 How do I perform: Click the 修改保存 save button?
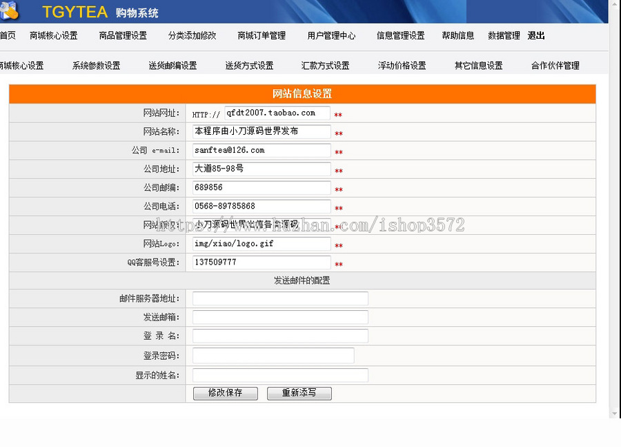[226, 392]
